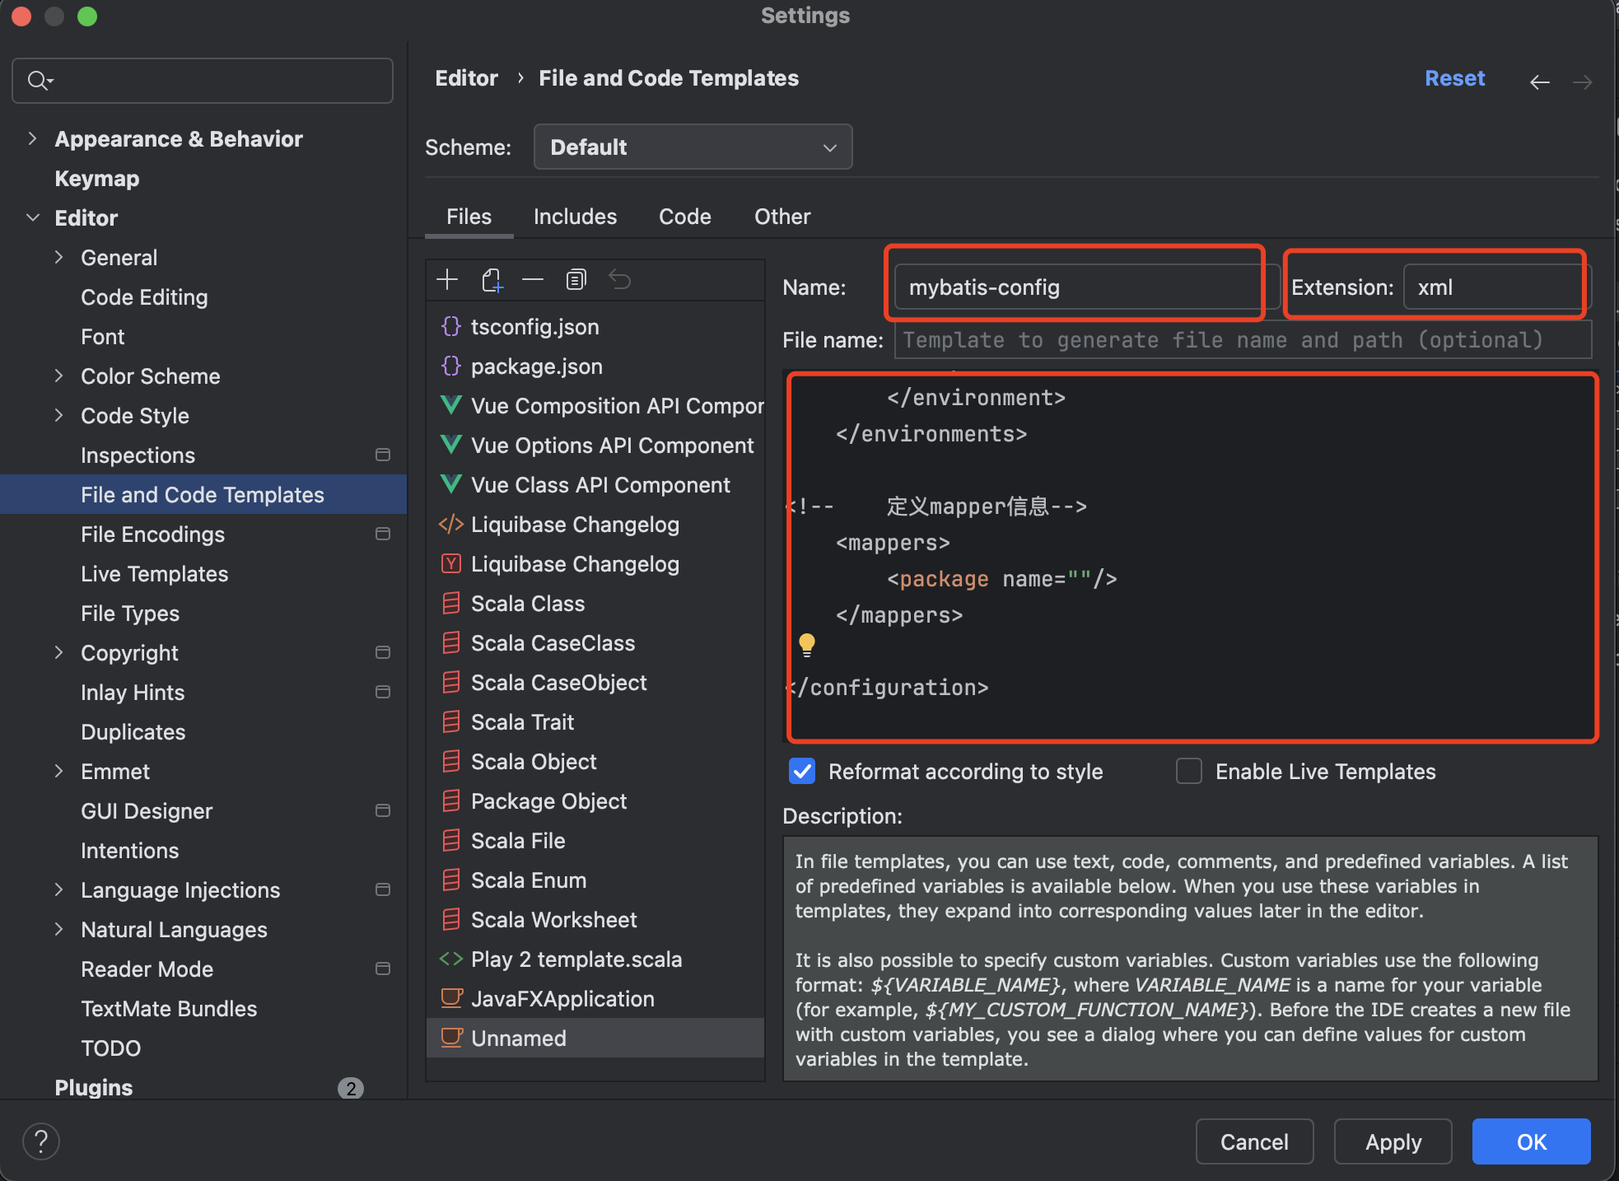Switch to the Includes tab
The height and width of the screenshot is (1181, 1619).
(x=575, y=217)
